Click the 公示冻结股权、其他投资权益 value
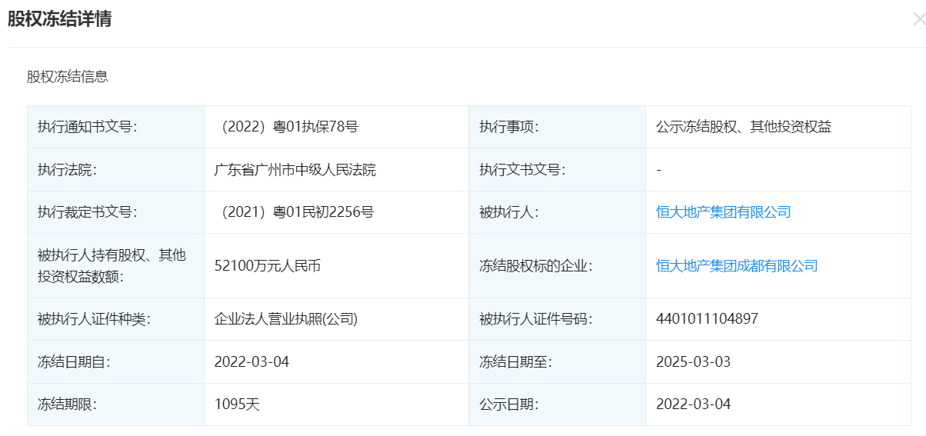Image resolution: width=926 pixels, height=436 pixels. click(x=744, y=127)
